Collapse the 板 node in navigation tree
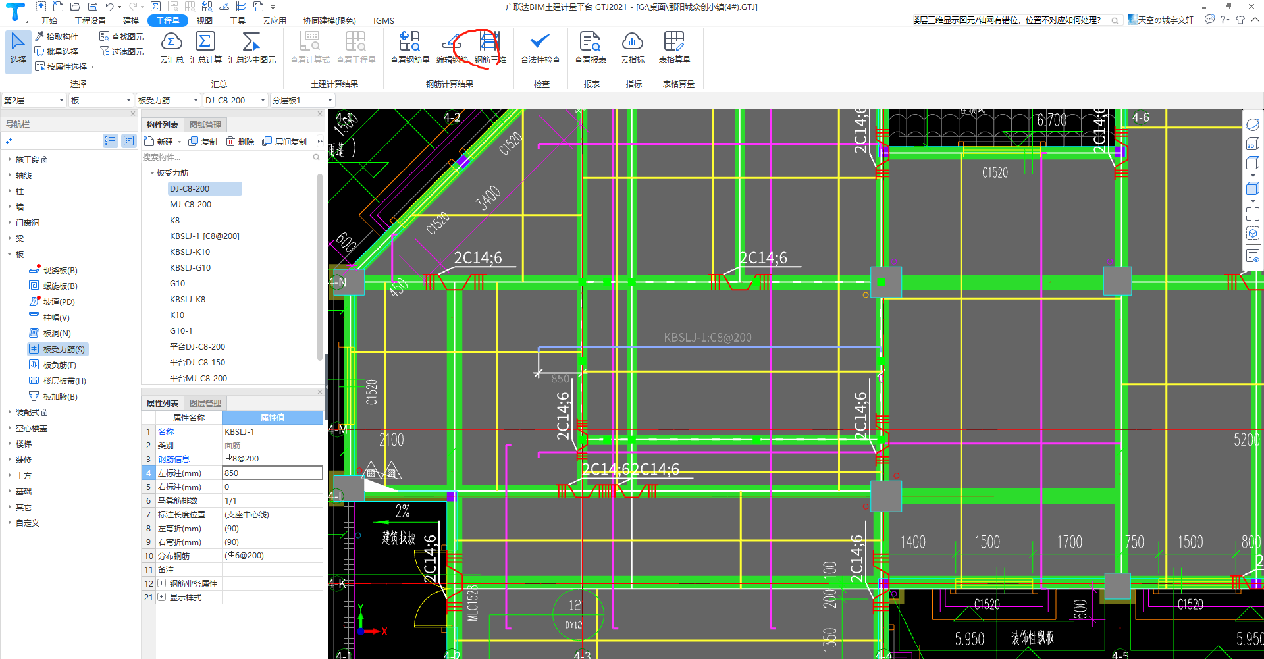 [x=9, y=255]
